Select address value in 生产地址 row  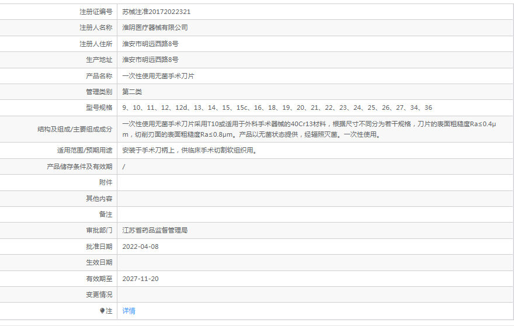pyautogui.click(x=151, y=60)
